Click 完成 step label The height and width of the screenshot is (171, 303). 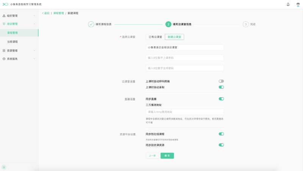pyautogui.click(x=253, y=24)
